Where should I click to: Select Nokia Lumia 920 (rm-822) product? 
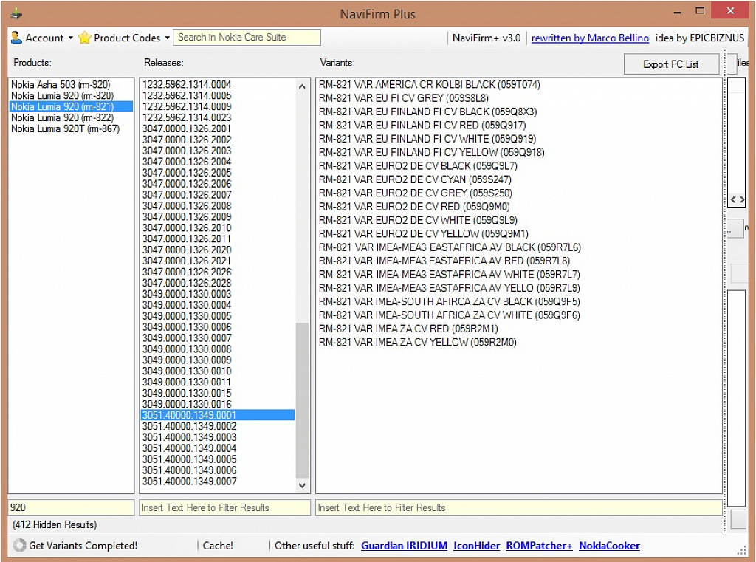coord(71,117)
